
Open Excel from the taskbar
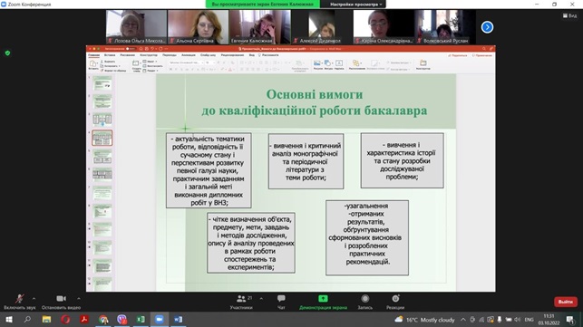pyautogui.click(x=141, y=320)
